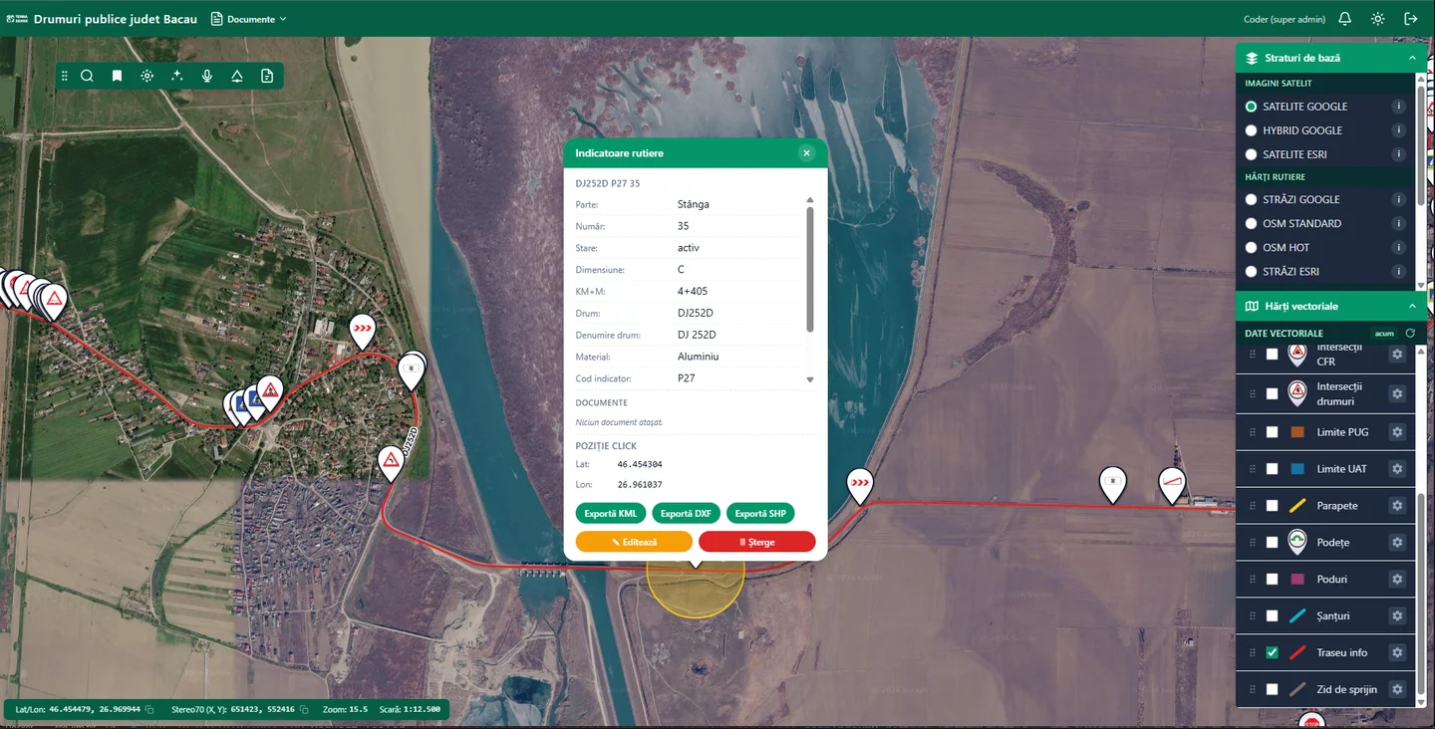The width and height of the screenshot is (1435, 729).
Task: Click the map toolbar drag handle
Action: (x=65, y=76)
